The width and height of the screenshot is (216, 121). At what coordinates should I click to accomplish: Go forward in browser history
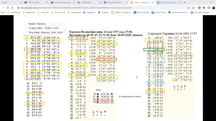3,8
